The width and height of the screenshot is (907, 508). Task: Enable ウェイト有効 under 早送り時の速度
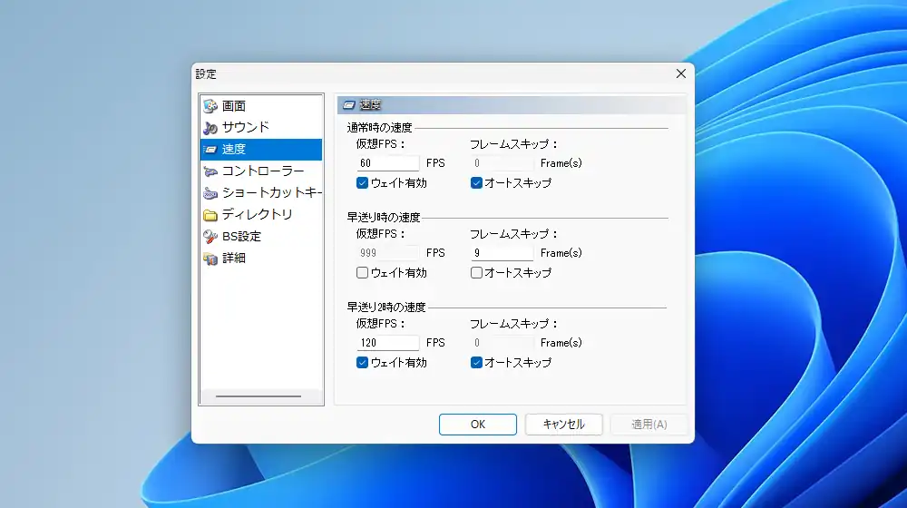tap(362, 273)
